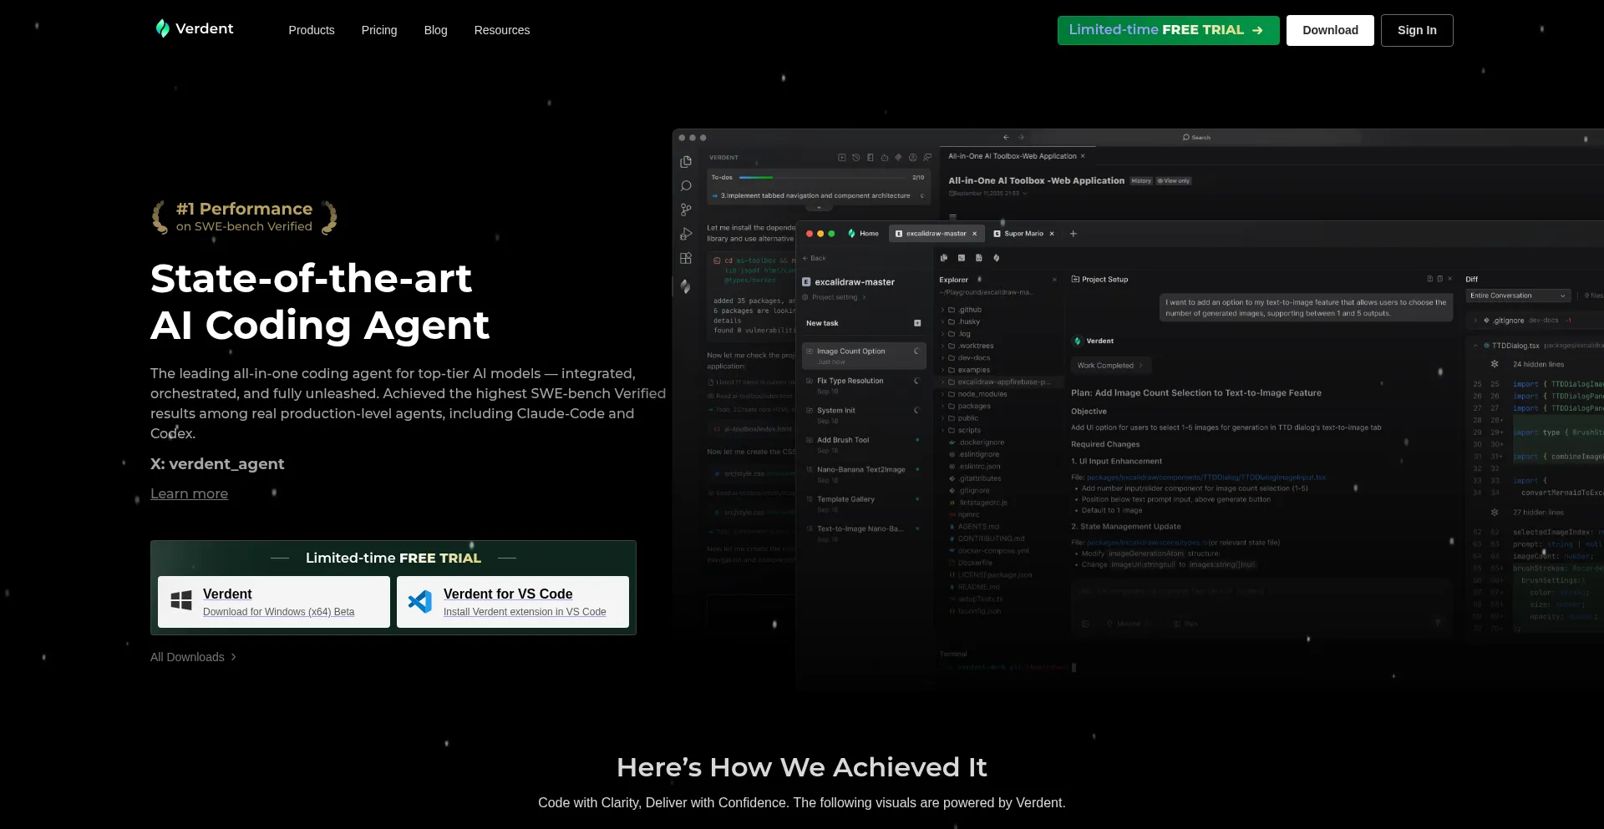The width and height of the screenshot is (1604, 829).
Task: Click the Windows logo on the Verdent download card
Action: point(181,601)
